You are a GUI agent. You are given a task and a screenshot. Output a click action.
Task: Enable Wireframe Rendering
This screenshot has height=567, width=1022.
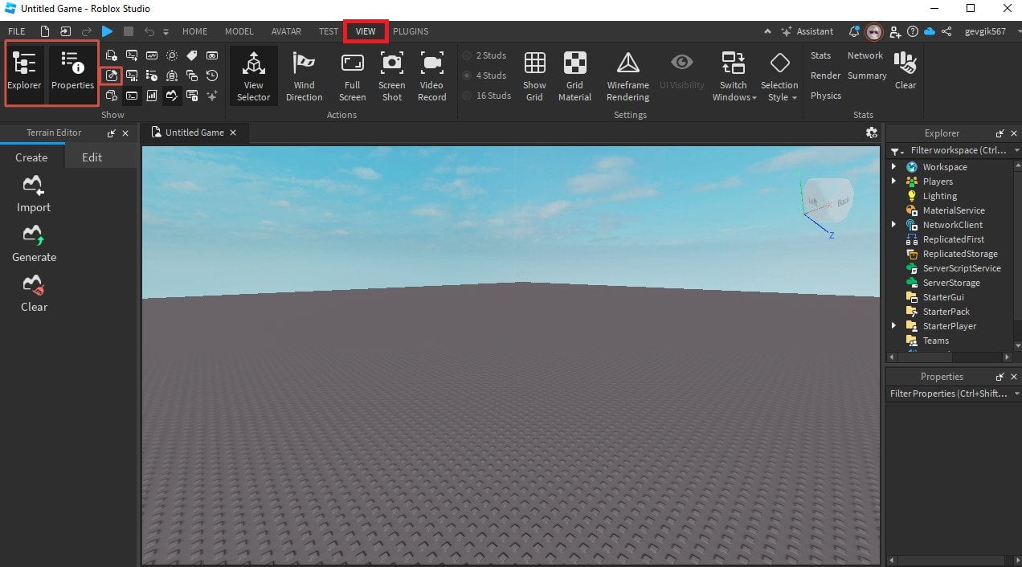tap(628, 75)
